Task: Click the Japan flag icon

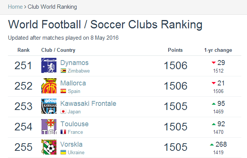Action: click(63, 112)
